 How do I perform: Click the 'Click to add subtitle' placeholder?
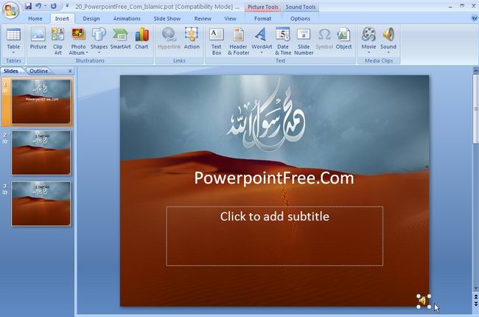point(275,236)
